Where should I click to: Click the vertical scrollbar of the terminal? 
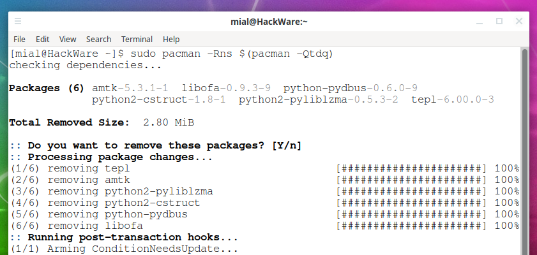click(x=525, y=152)
